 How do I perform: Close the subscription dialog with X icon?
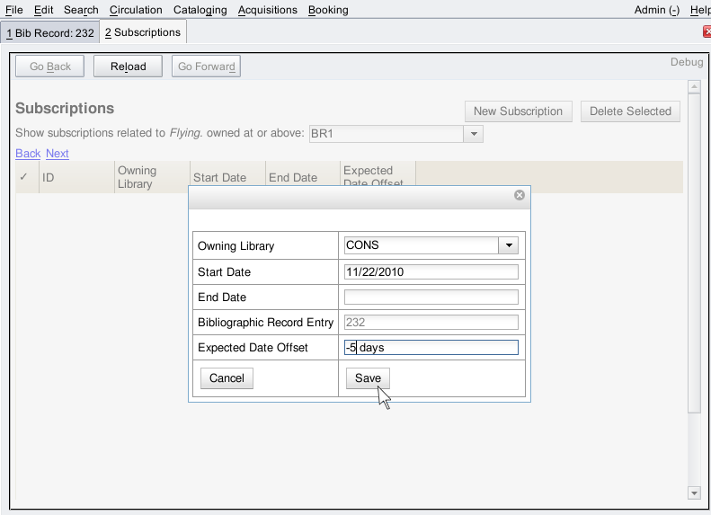pos(519,195)
